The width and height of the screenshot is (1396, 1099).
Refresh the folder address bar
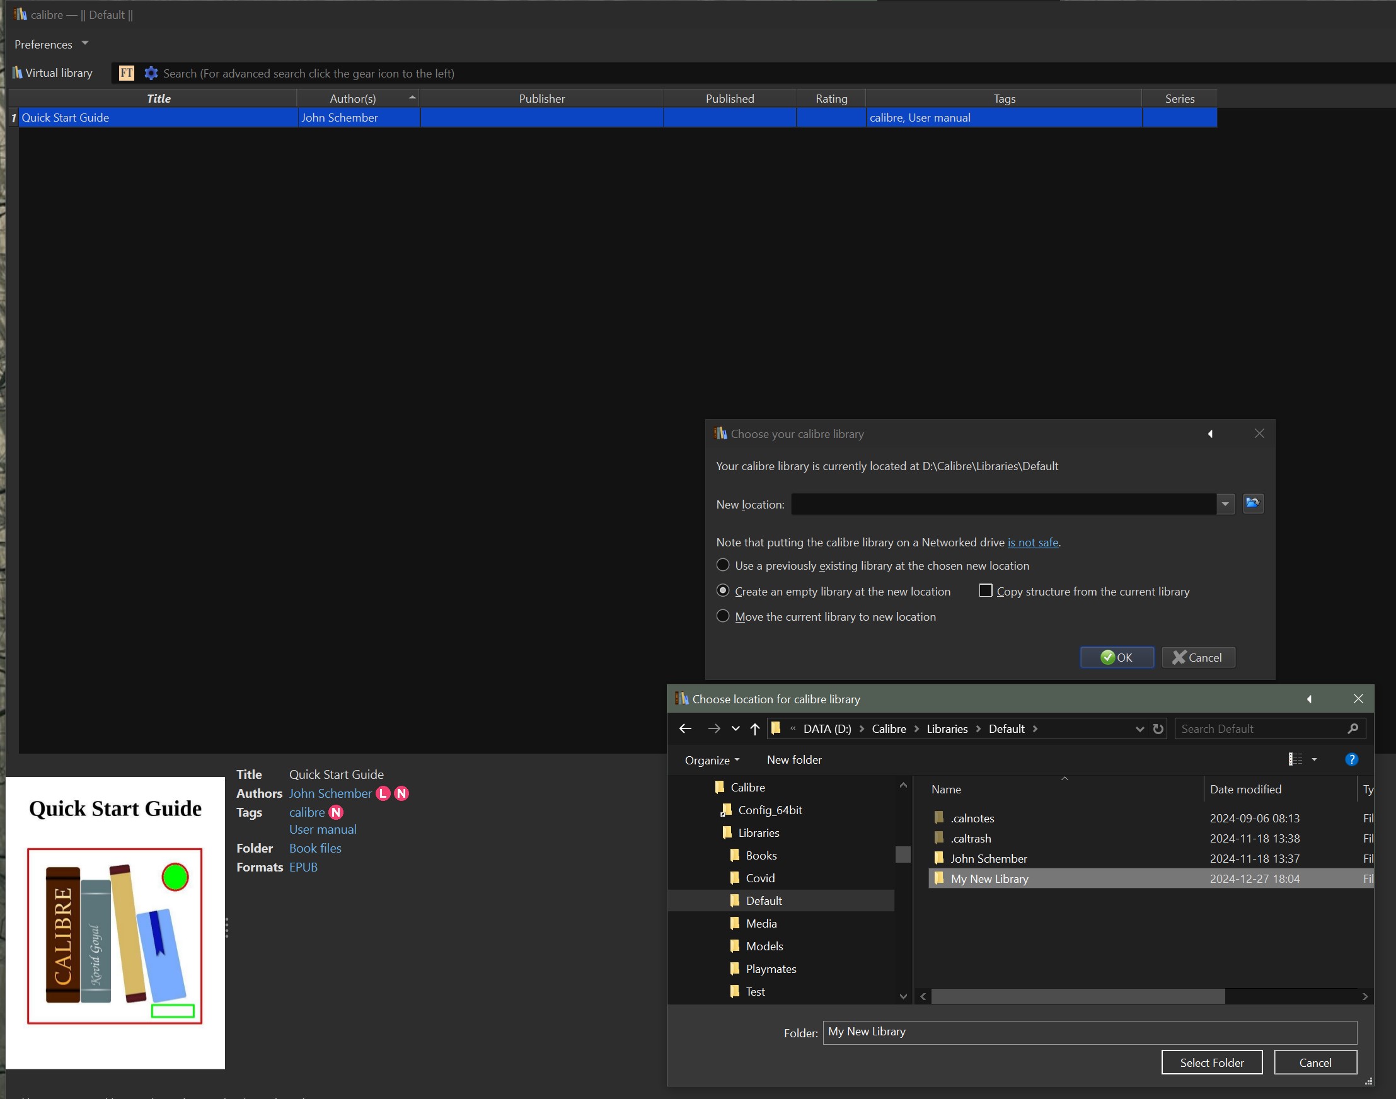pyautogui.click(x=1158, y=728)
